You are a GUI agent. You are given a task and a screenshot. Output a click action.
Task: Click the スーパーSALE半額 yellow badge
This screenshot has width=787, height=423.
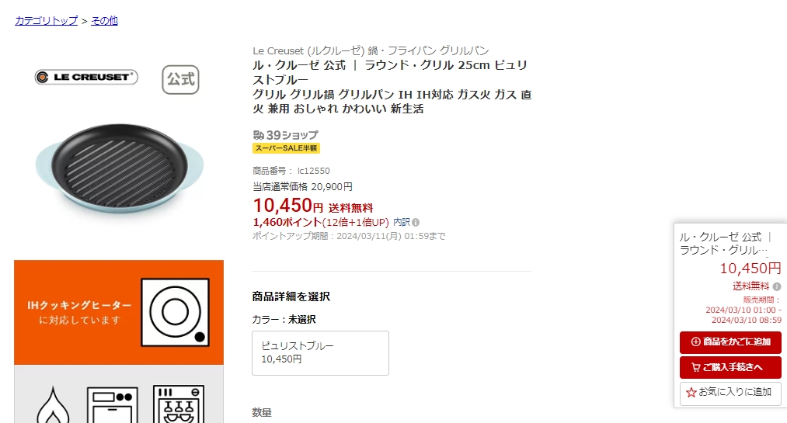pyautogui.click(x=286, y=148)
